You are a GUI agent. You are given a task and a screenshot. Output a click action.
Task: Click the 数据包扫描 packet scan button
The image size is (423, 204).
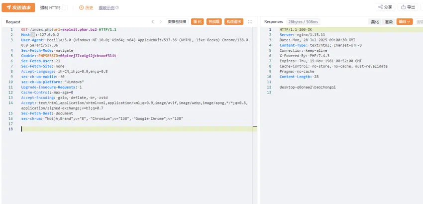pyautogui.click(x=177, y=22)
